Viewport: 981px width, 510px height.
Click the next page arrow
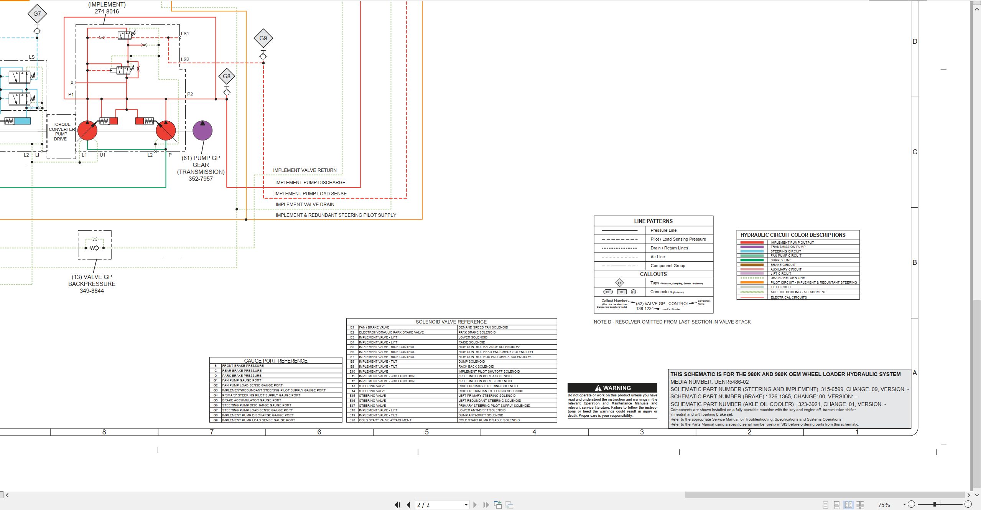pos(475,505)
